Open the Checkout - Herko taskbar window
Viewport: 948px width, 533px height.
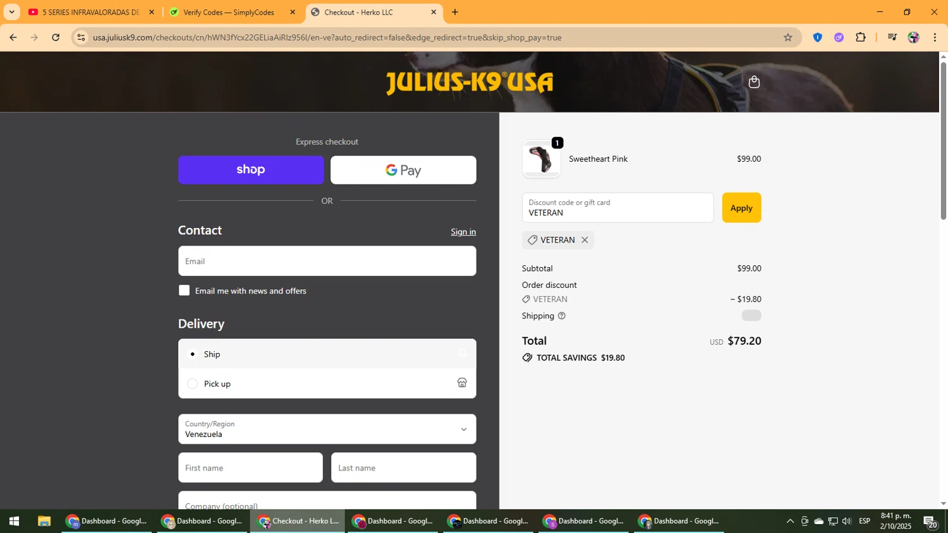pyautogui.click(x=298, y=521)
